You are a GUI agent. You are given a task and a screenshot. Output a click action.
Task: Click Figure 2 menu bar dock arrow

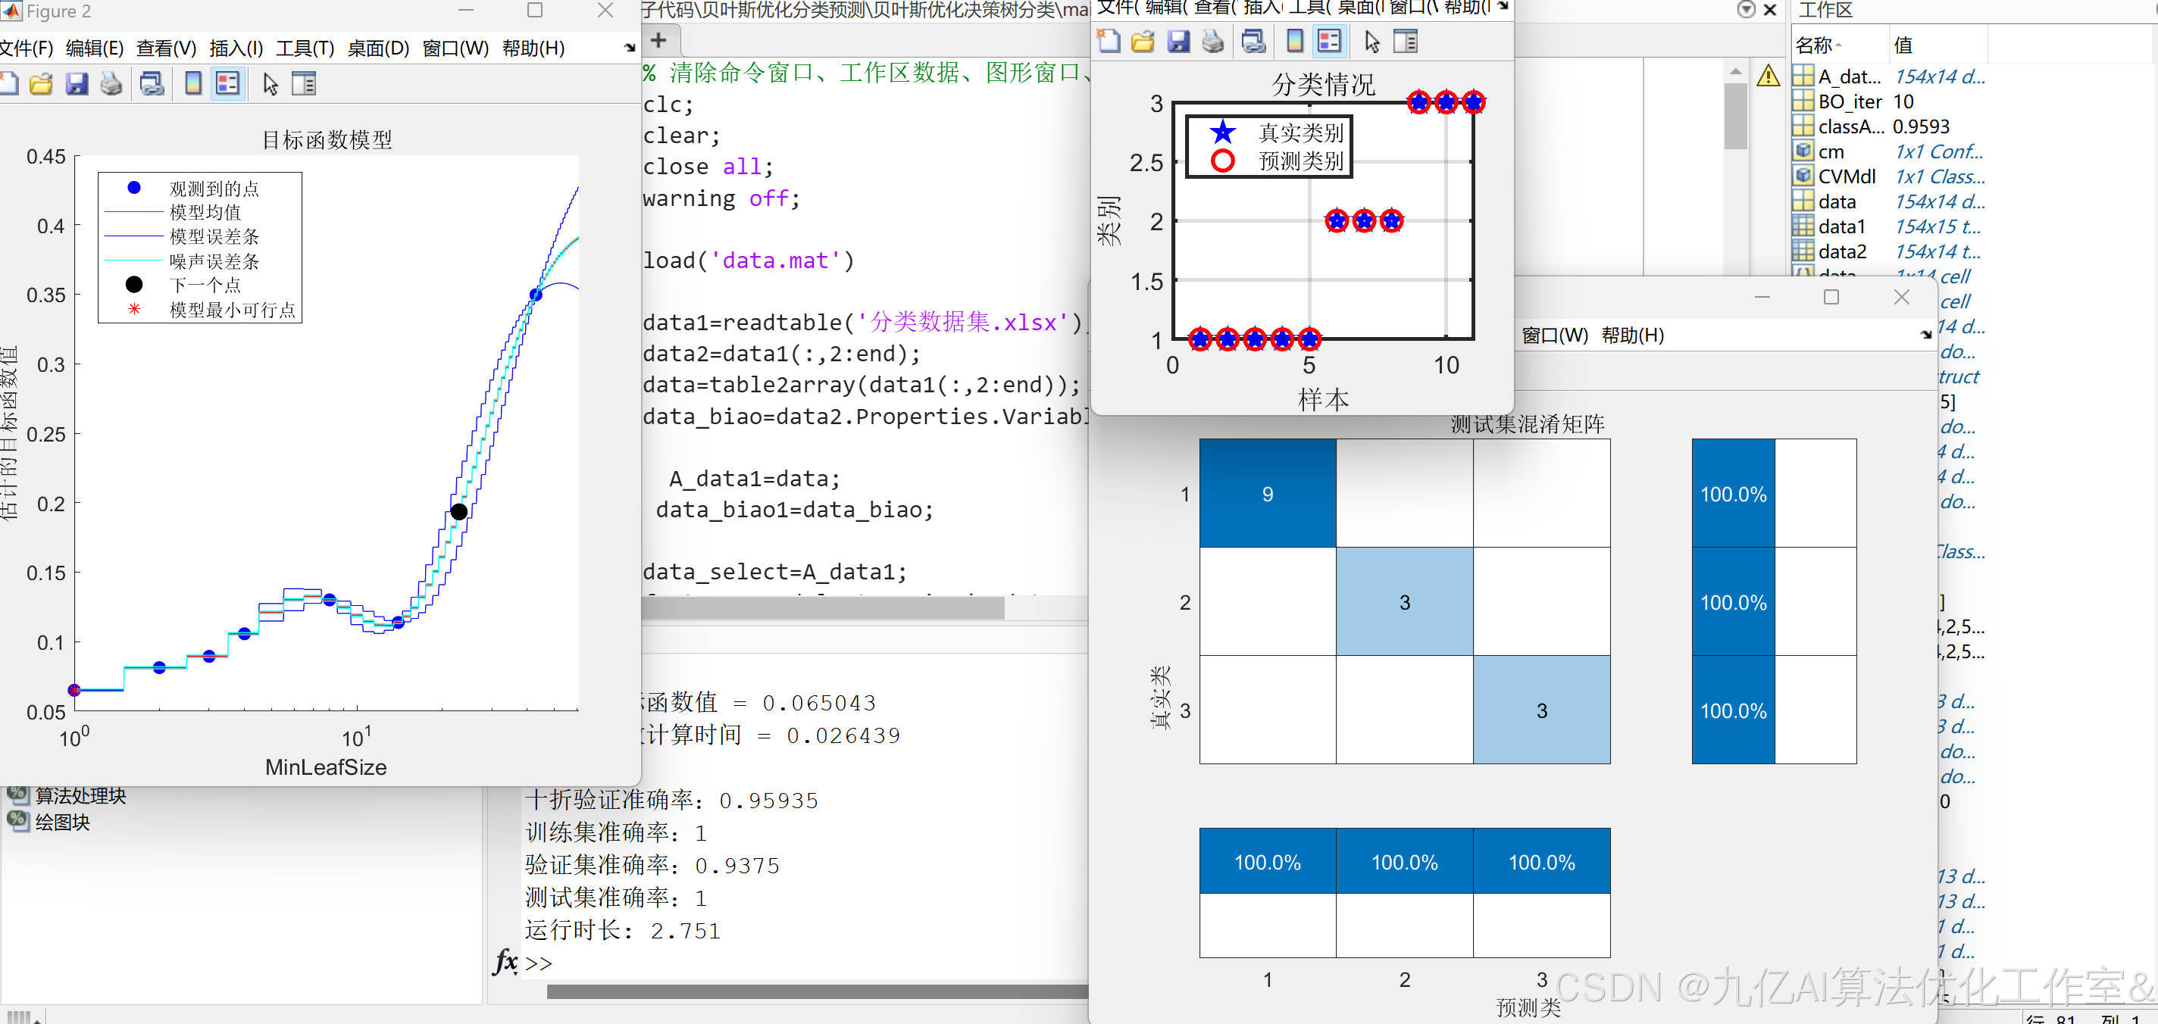(x=629, y=48)
